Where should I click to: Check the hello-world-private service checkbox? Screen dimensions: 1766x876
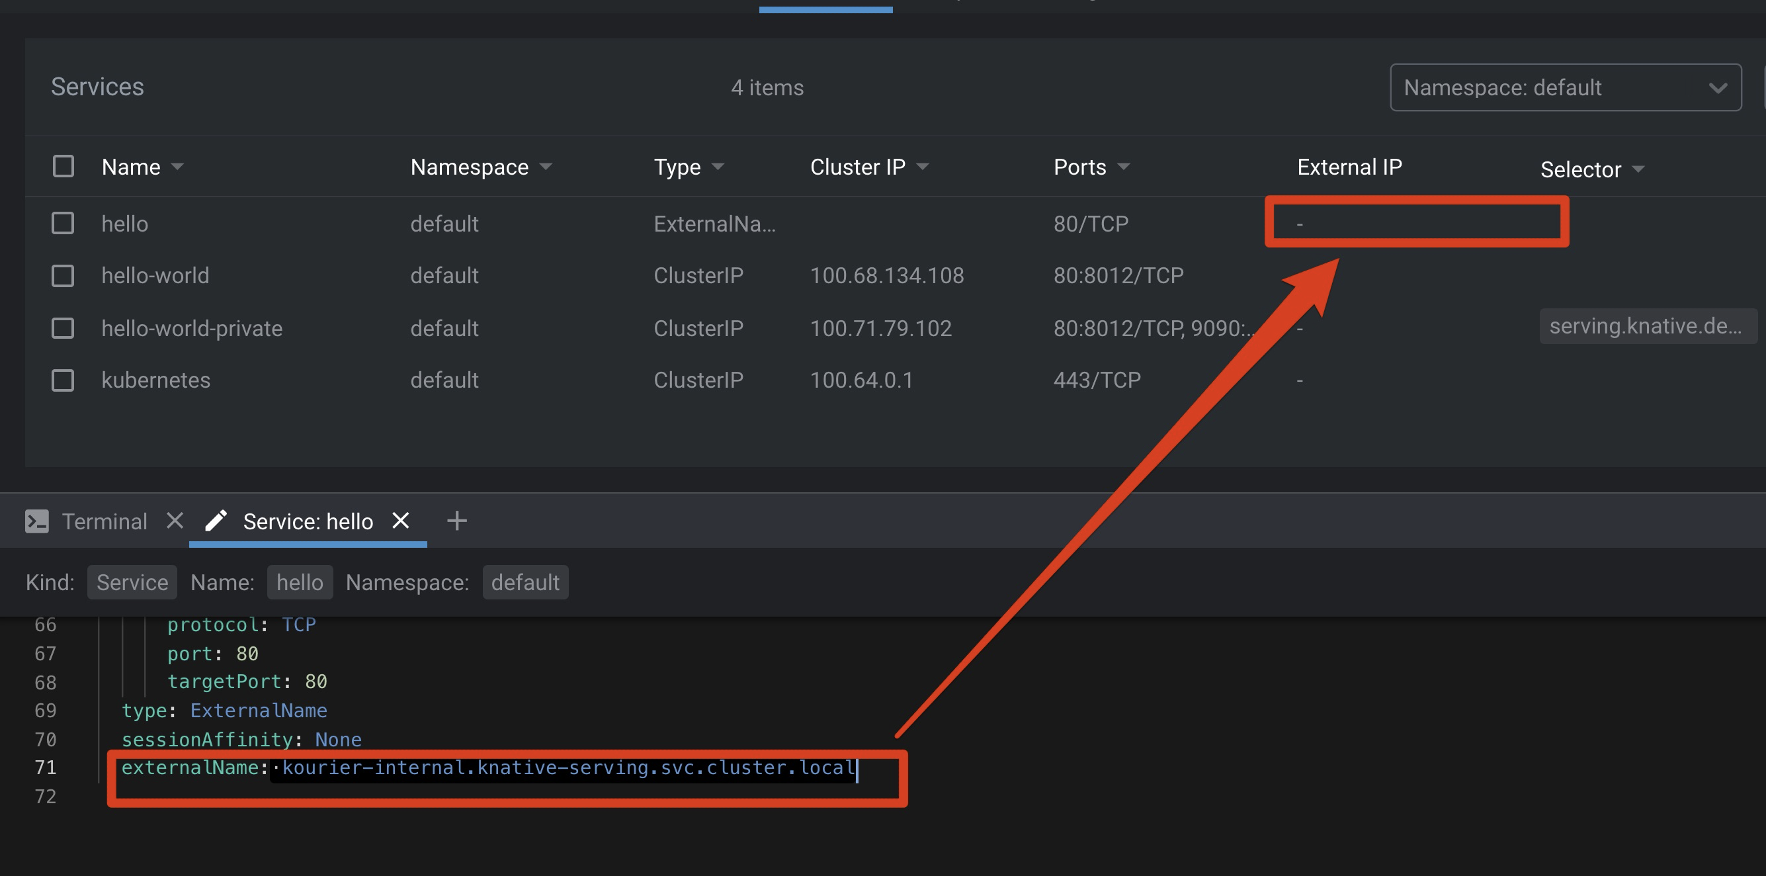(x=63, y=328)
